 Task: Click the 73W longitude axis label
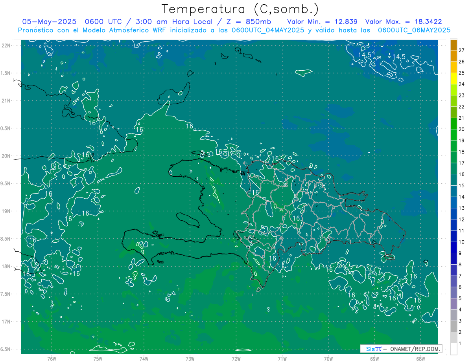point(190,359)
